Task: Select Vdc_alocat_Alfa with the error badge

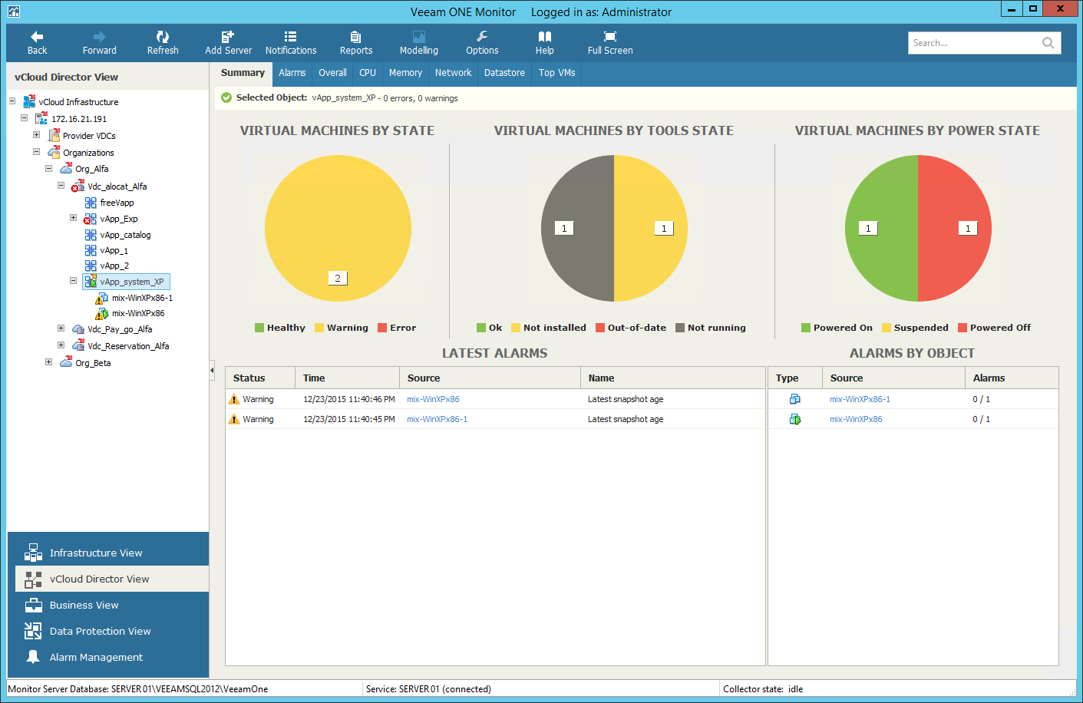Action: pyautogui.click(x=117, y=186)
